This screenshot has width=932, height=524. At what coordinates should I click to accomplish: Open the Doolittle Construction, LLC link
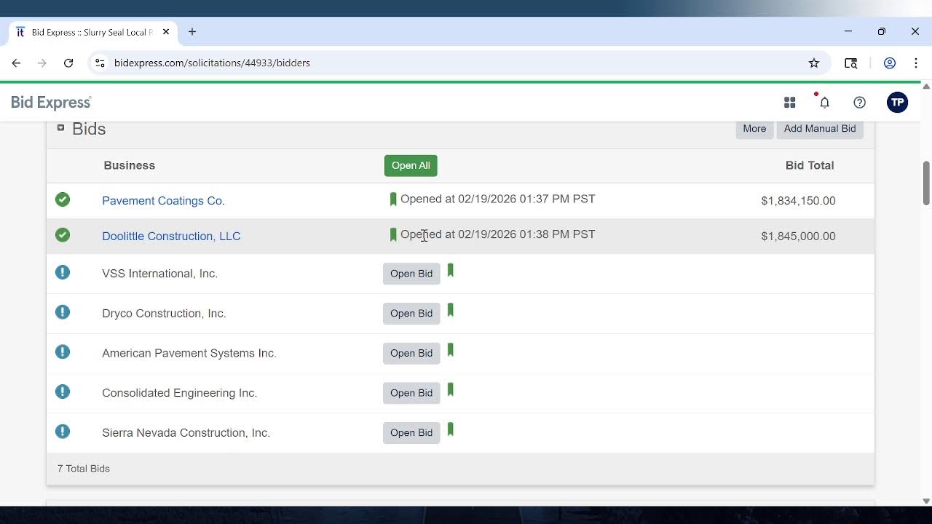171,237
